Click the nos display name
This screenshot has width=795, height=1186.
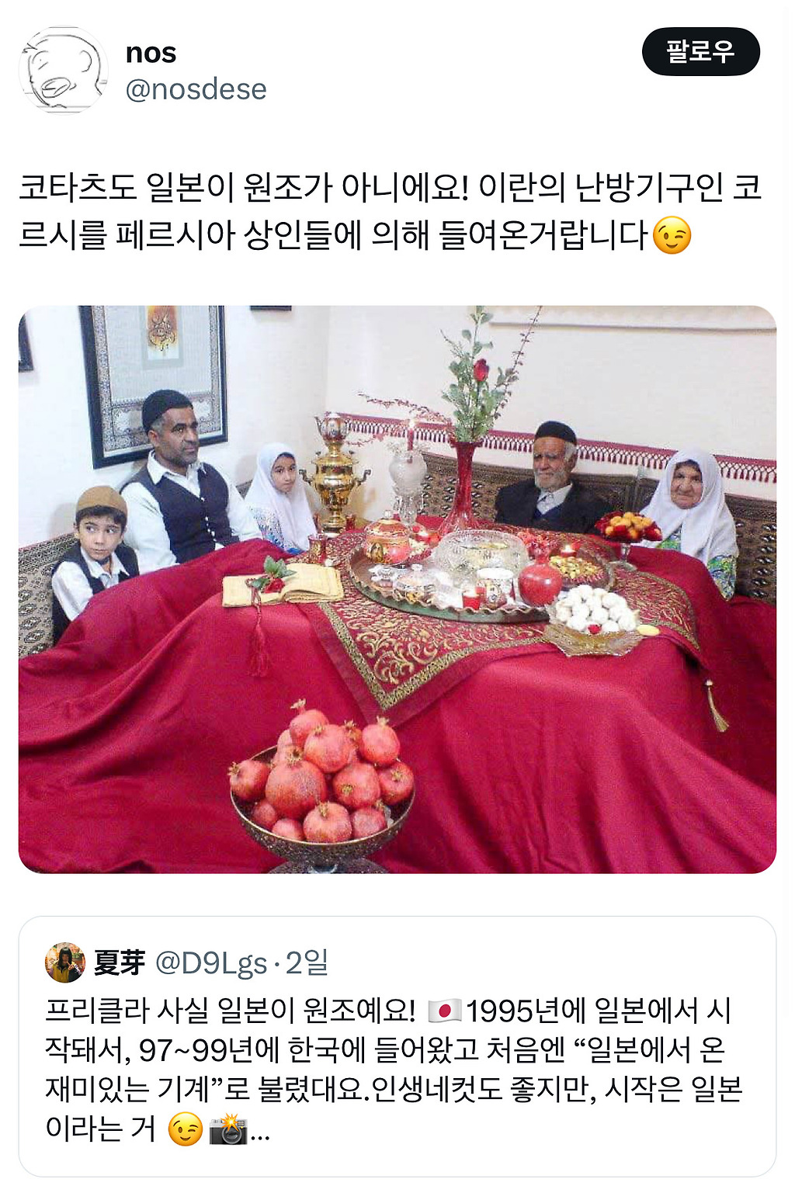151,53
